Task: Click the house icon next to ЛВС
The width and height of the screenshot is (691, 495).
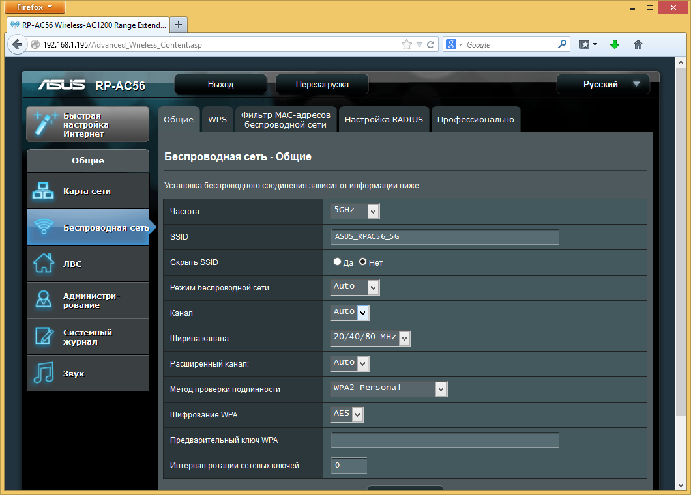Action: (x=44, y=263)
